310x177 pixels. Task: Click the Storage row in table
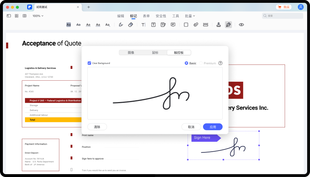53,105
